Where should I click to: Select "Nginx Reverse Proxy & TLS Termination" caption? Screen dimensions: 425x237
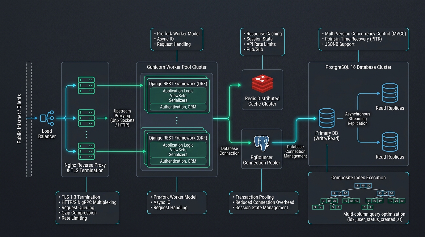[x=85, y=168]
